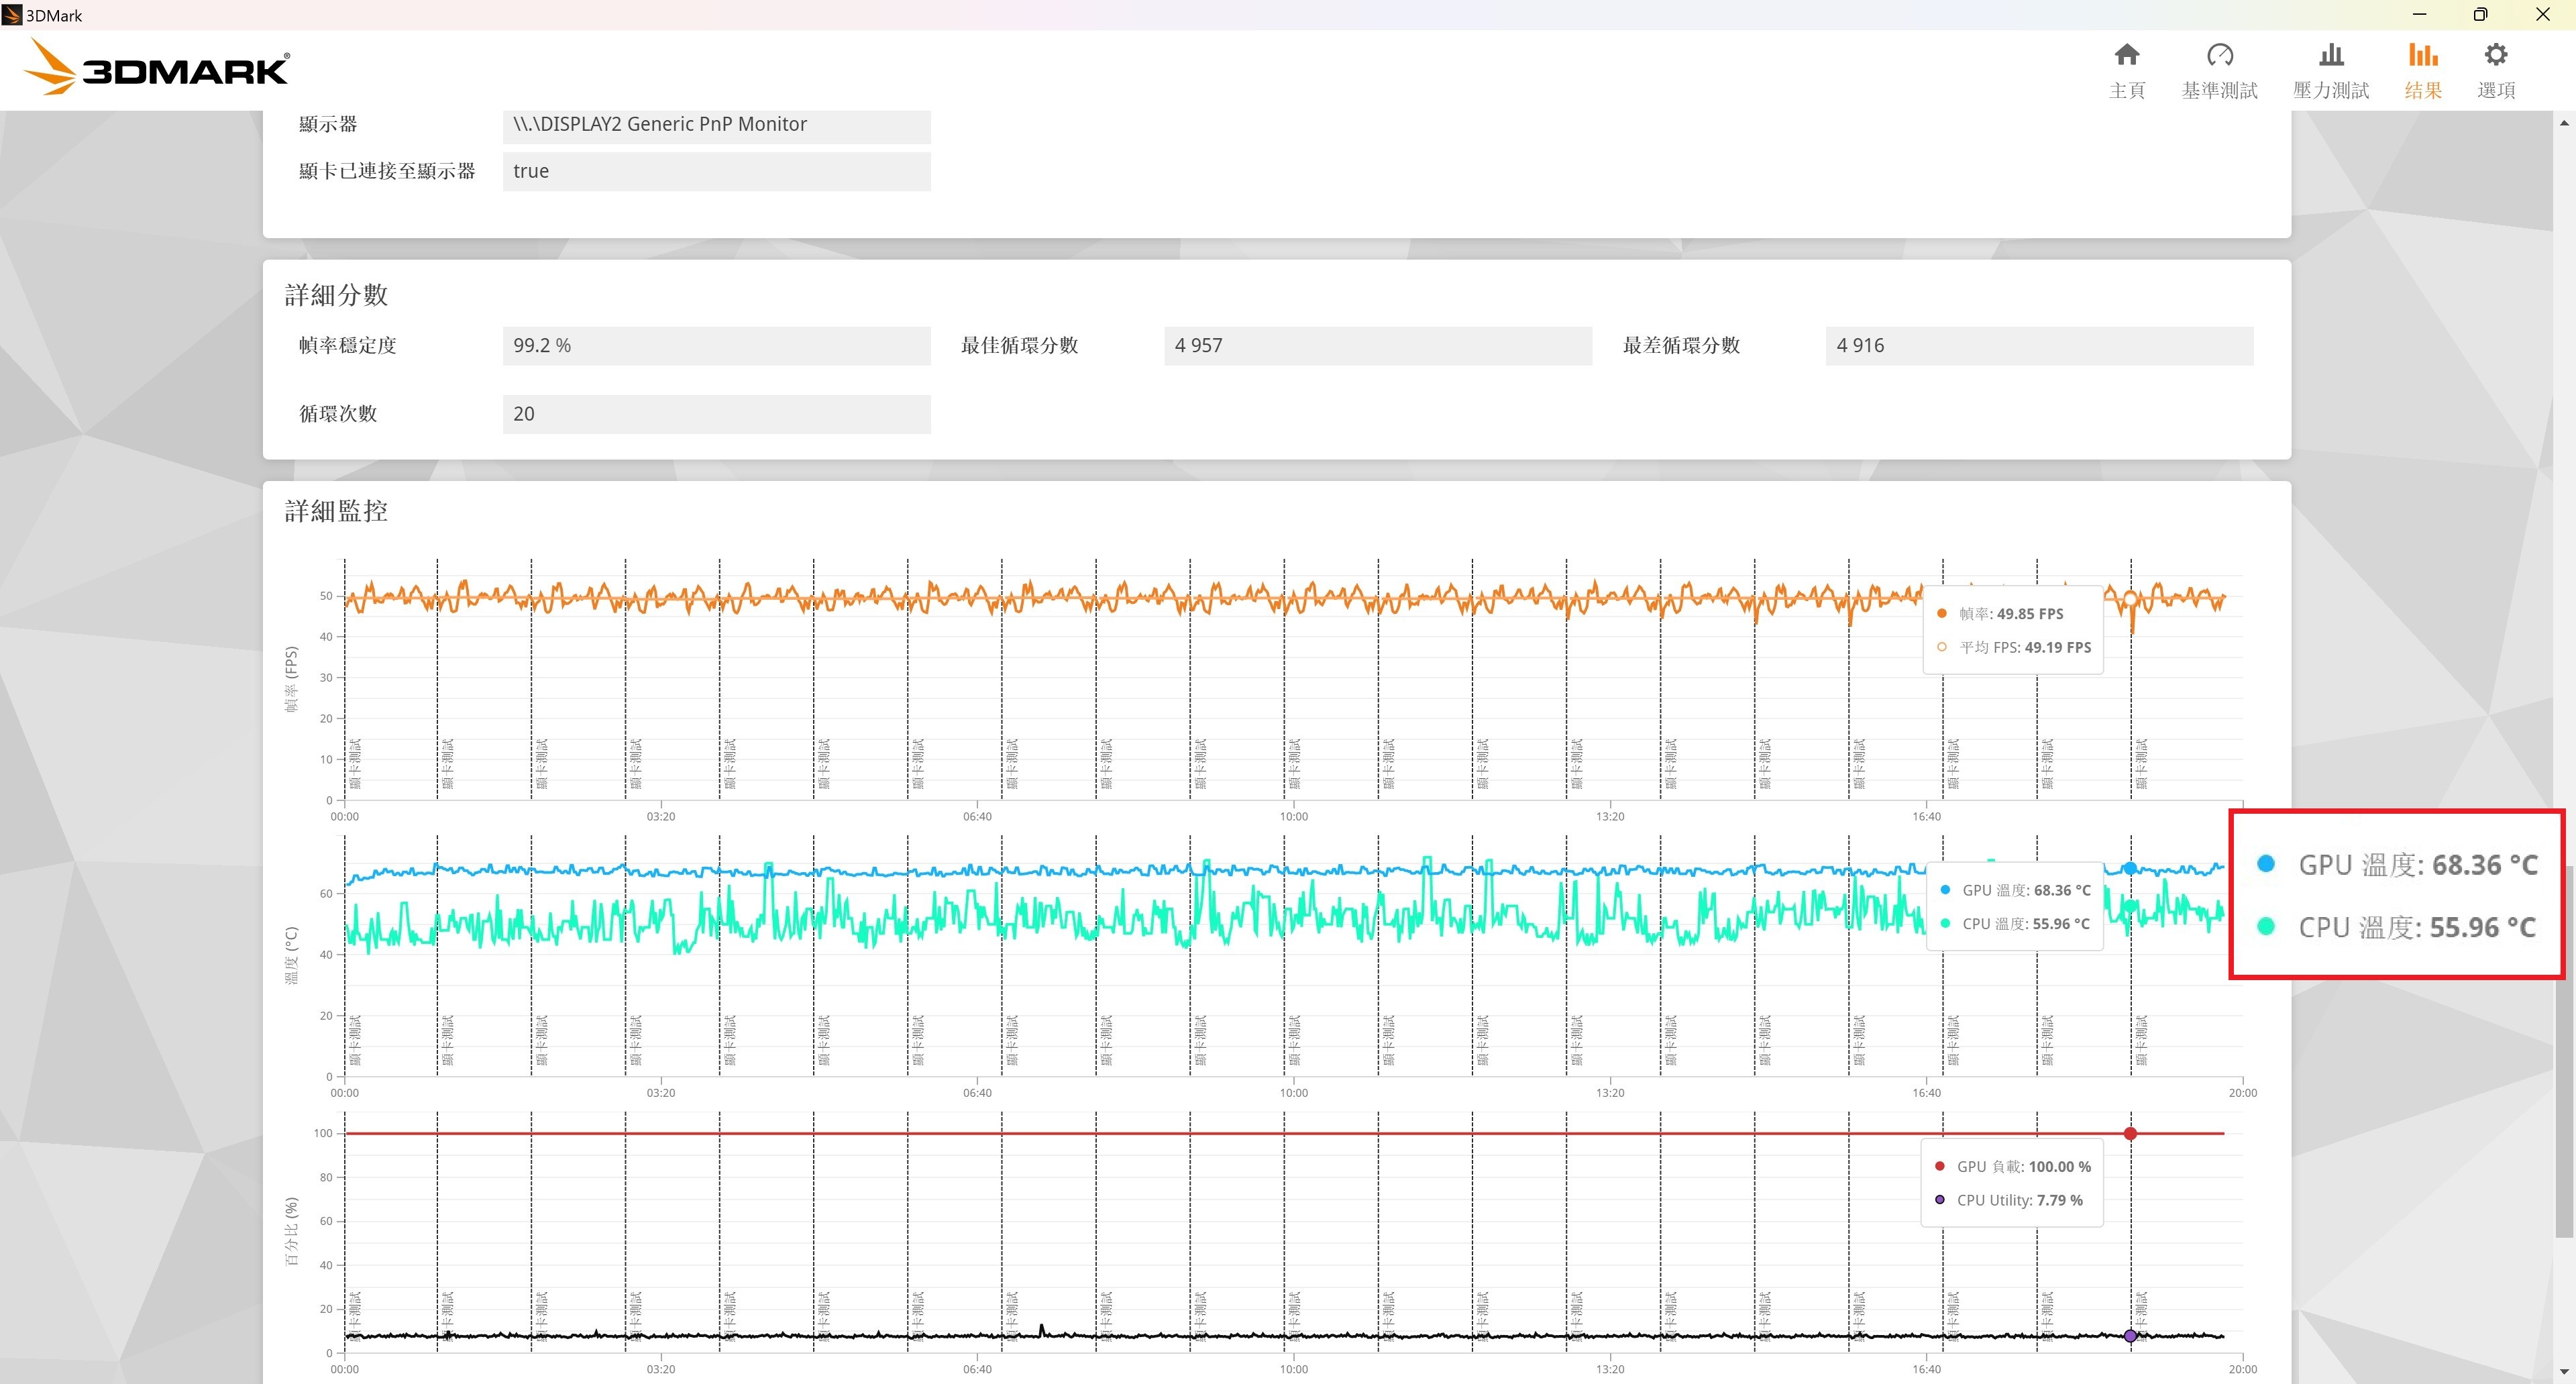The width and height of the screenshot is (2576, 1384).
Task: Open the 基準測試 benchmark gauge icon
Action: (2219, 55)
